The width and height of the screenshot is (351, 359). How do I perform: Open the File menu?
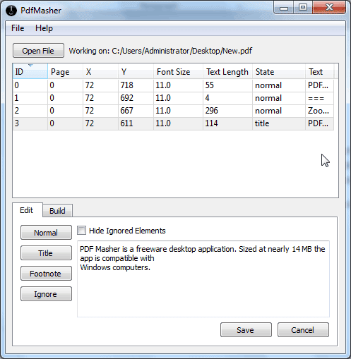coord(18,28)
